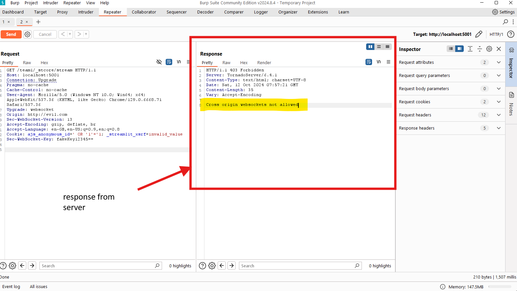Expand Request body parameters section

(x=450, y=89)
